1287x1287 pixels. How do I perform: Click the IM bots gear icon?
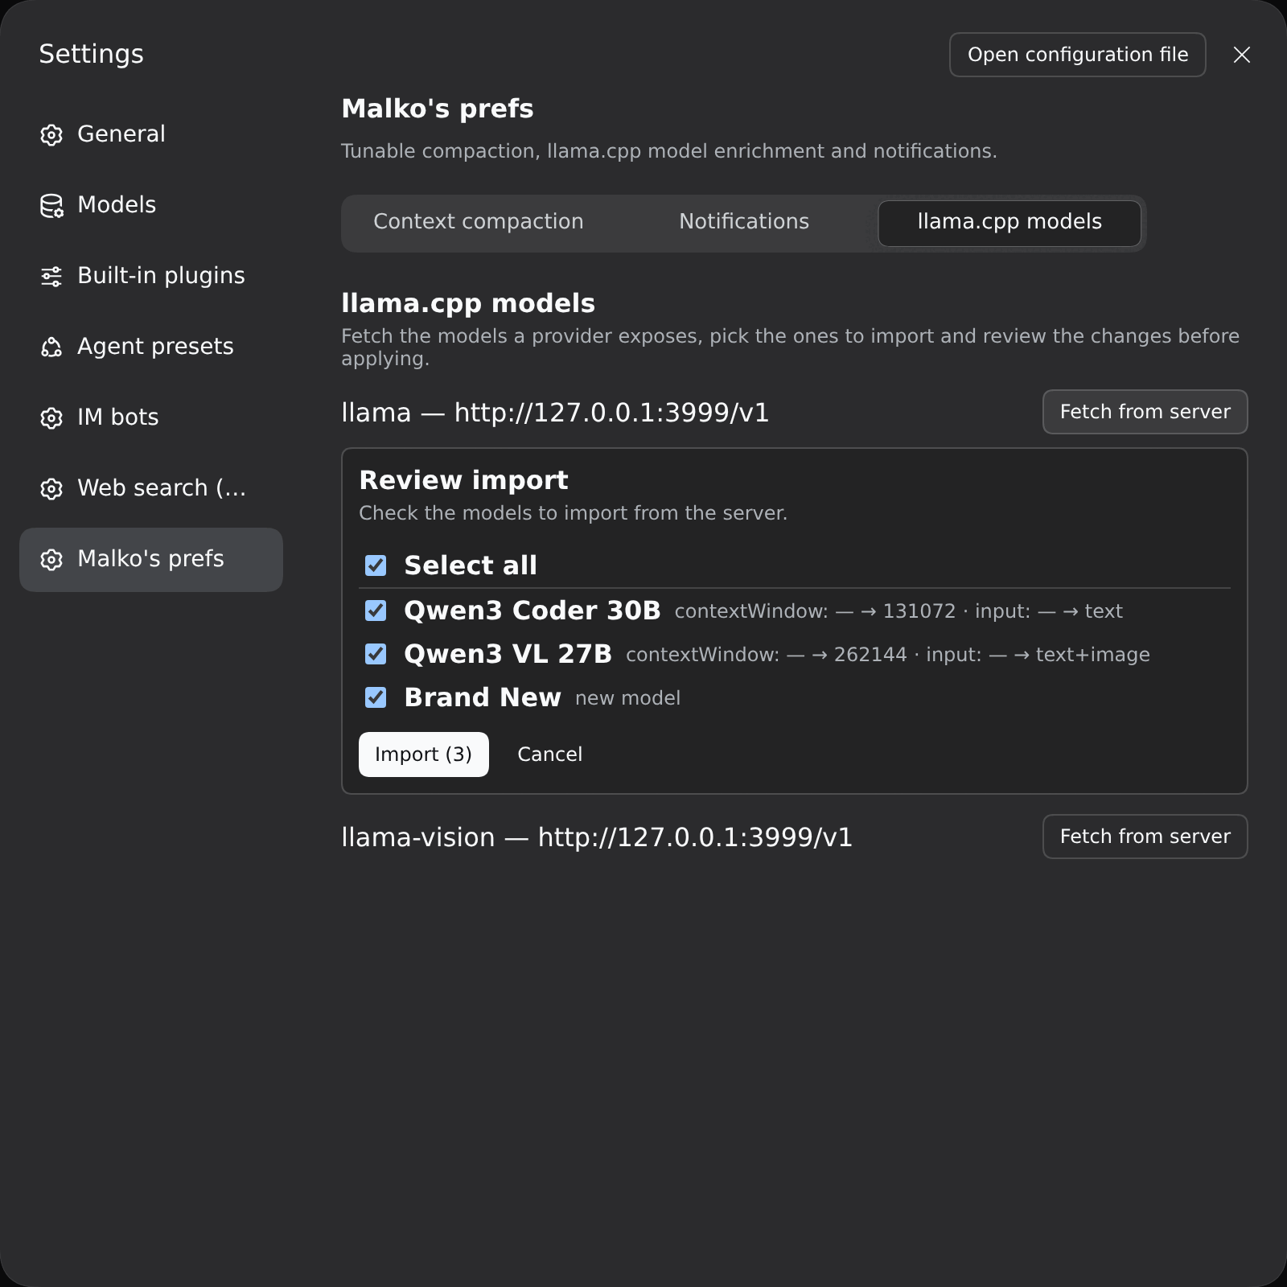51,417
